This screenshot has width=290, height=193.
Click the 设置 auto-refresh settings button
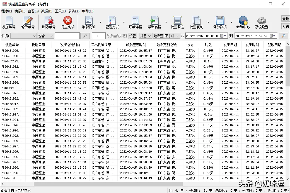(x=132, y=36)
